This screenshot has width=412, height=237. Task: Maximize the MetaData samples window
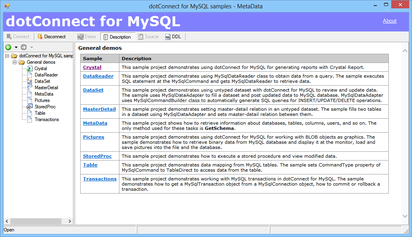coord(386,5)
